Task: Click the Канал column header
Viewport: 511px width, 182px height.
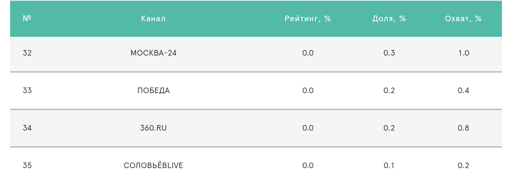Action: [x=153, y=19]
